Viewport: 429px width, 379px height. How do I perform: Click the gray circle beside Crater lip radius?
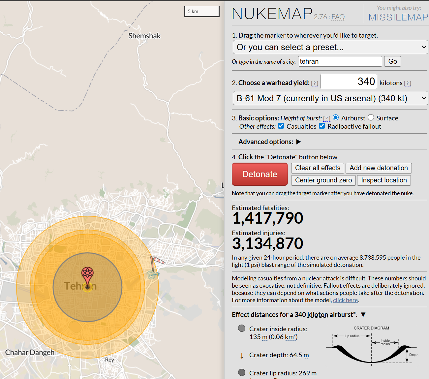tap(242, 372)
